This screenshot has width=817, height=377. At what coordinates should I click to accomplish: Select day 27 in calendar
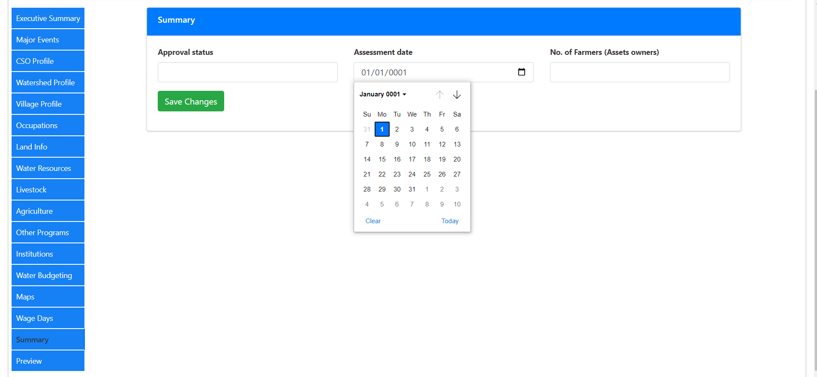click(457, 174)
